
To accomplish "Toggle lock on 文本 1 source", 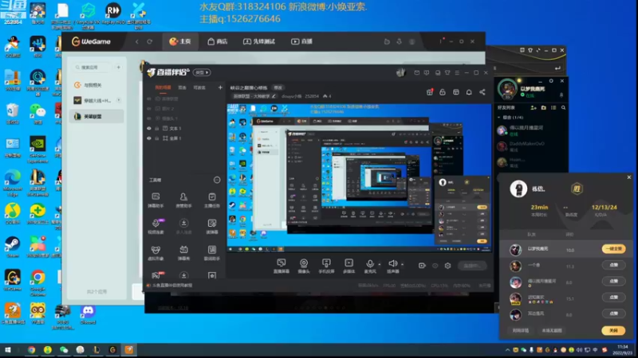I will (x=156, y=128).
